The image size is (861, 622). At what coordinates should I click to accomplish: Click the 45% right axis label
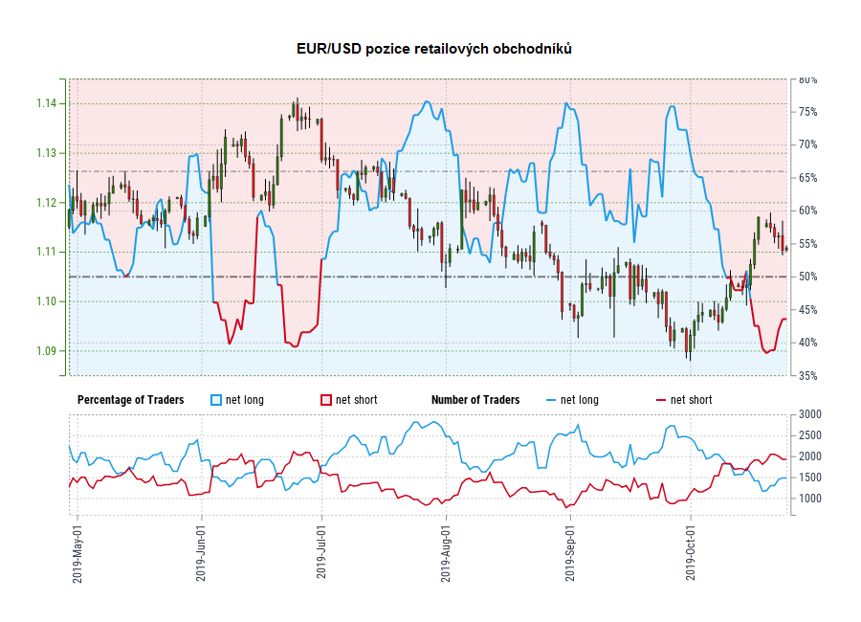tap(807, 310)
